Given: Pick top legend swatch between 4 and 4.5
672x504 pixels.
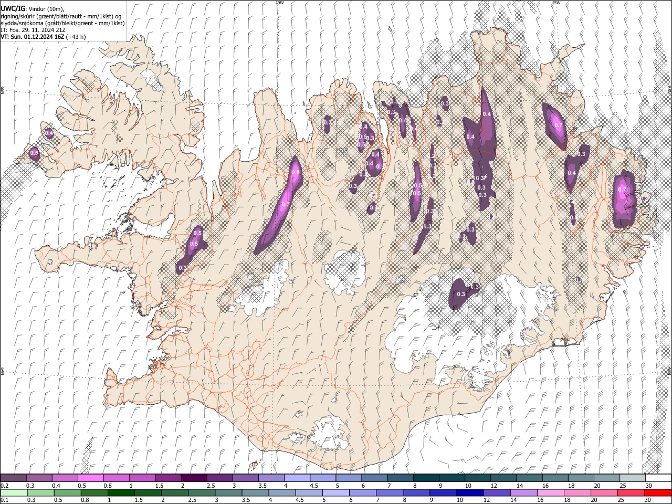Looking at the screenshot, I should coord(297,478).
